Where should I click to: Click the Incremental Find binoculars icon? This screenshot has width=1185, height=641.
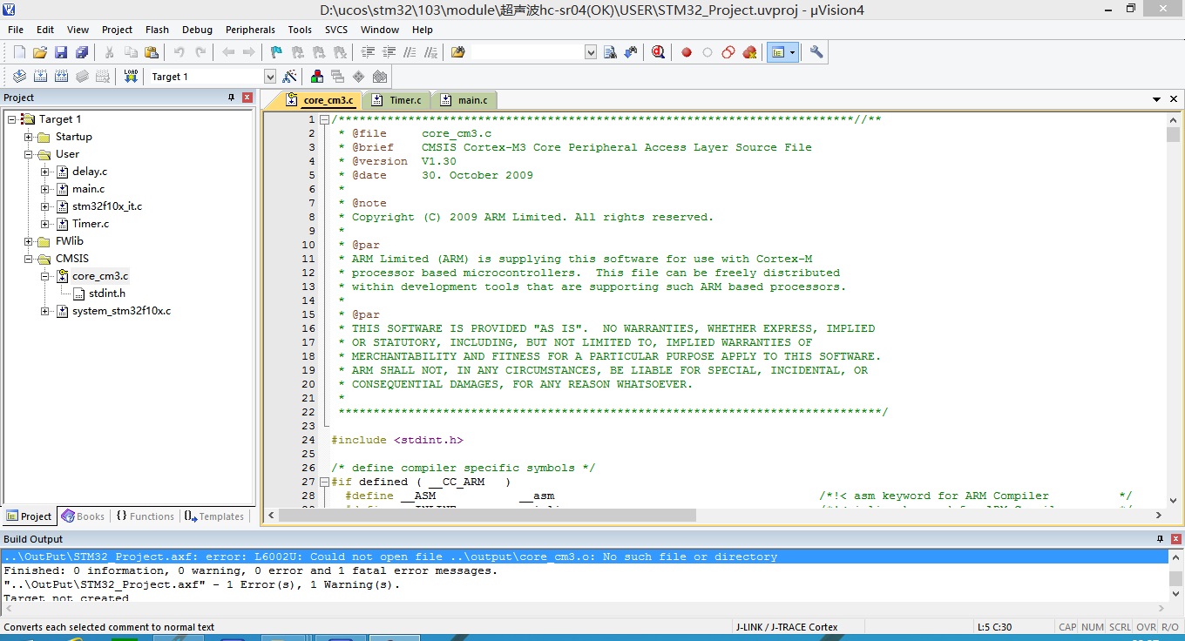[631, 52]
